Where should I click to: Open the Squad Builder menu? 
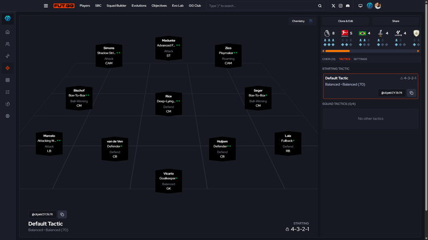(117, 6)
